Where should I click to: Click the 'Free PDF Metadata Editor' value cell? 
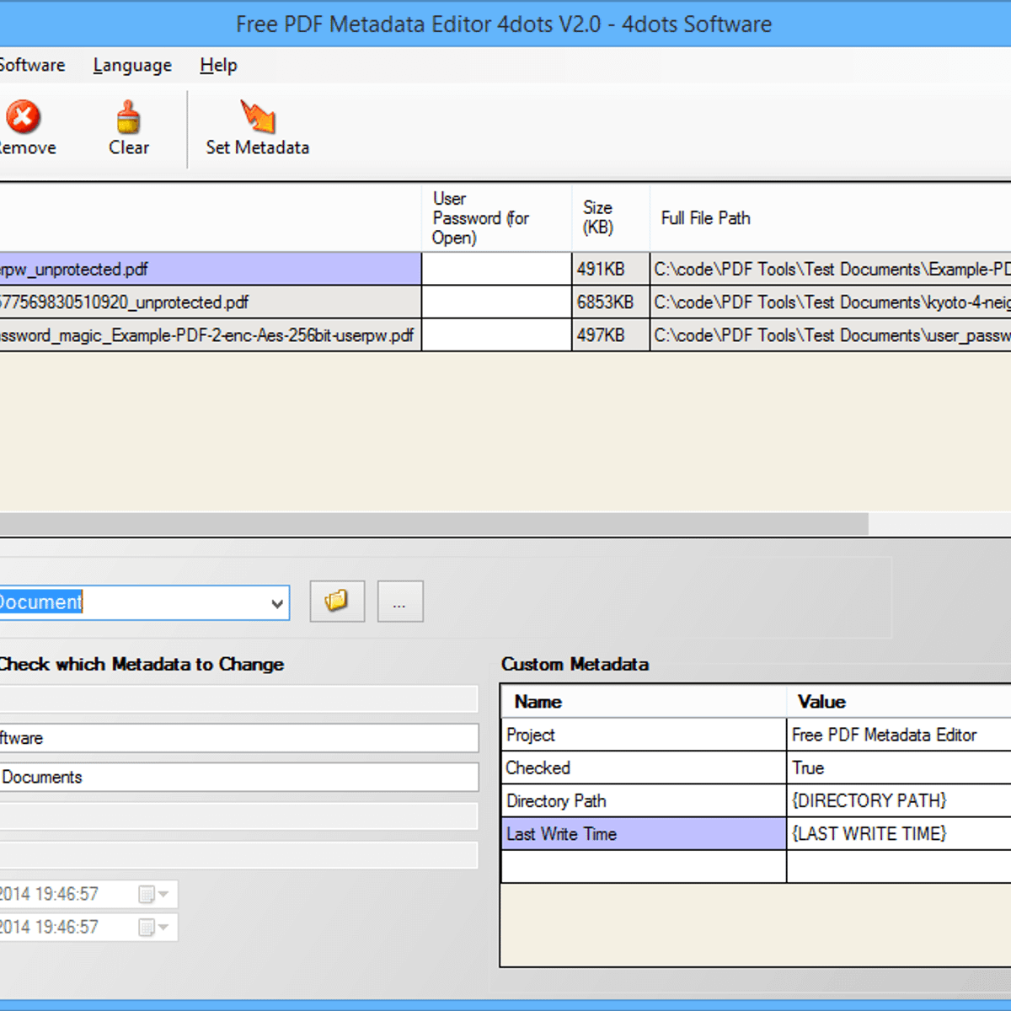click(x=899, y=735)
